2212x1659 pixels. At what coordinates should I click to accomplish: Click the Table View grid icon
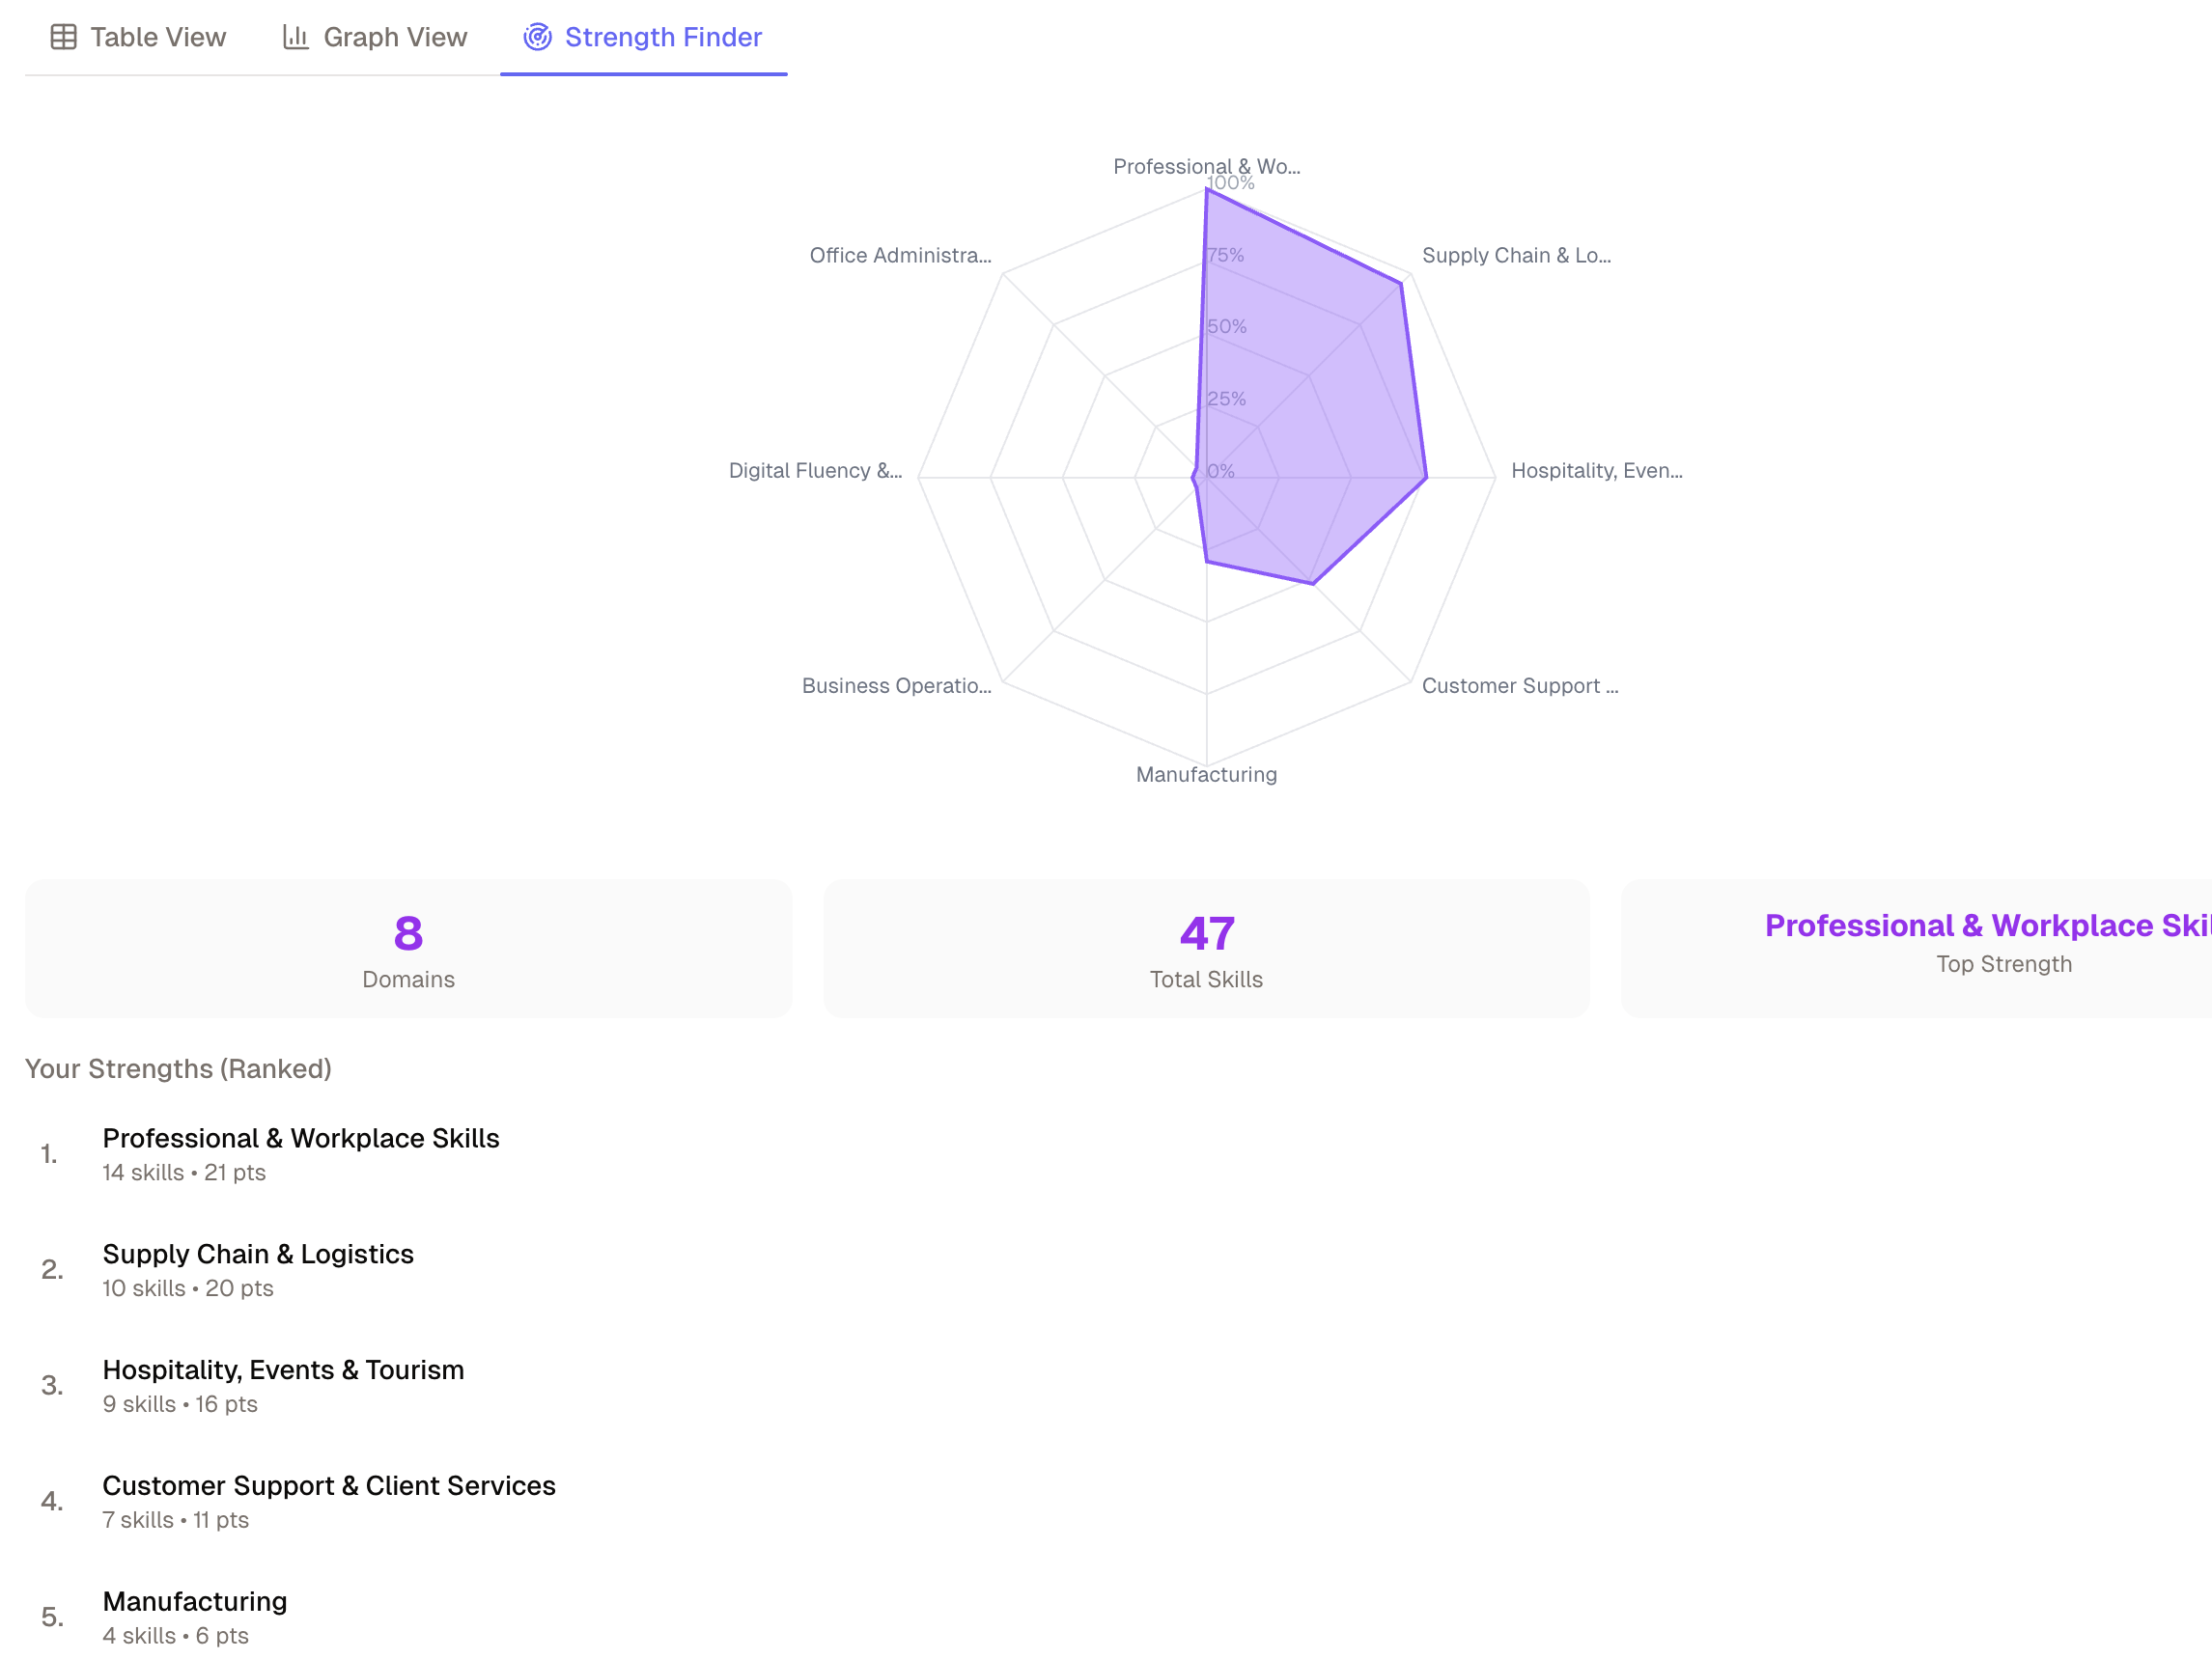point(63,36)
